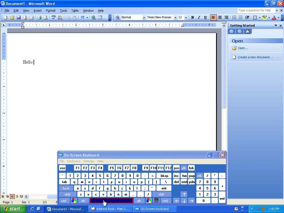Open the Insert menu
Viewport: 284px width, 213px height.
pos(37,11)
